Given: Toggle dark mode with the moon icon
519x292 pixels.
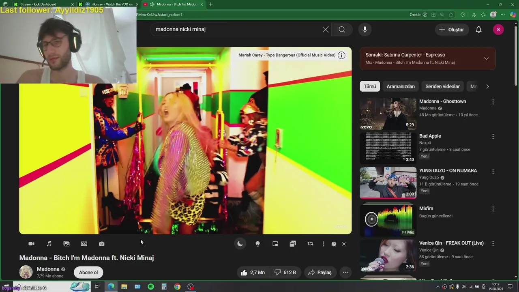Looking at the screenshot, I should [x=240, y=244].
